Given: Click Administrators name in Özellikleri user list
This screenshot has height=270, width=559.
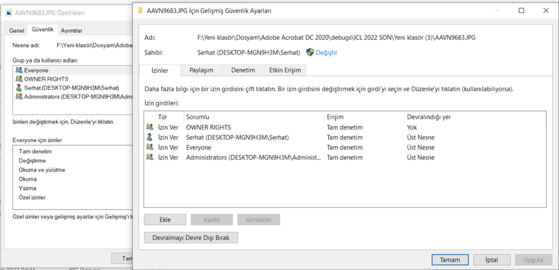Looking at the screenshot, I should click(78, 97).
